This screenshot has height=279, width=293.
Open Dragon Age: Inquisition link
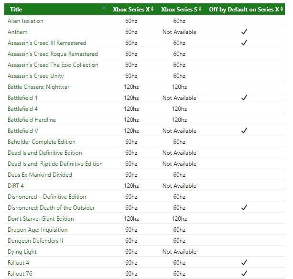pyautogui.click(x=38, y=230)
